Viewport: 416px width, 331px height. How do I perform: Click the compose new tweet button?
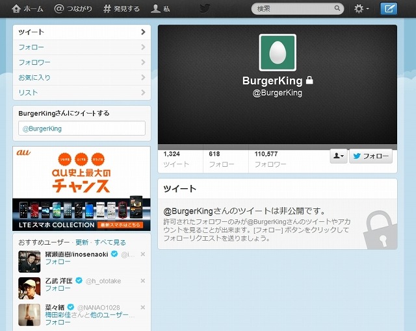tap(389, 8)
